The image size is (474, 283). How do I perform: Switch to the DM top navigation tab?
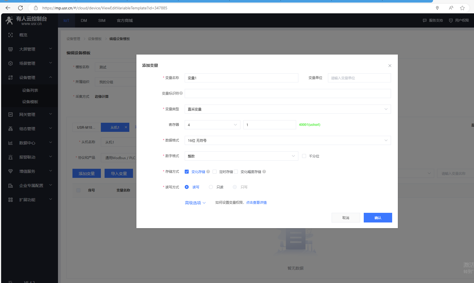(84, 20)
